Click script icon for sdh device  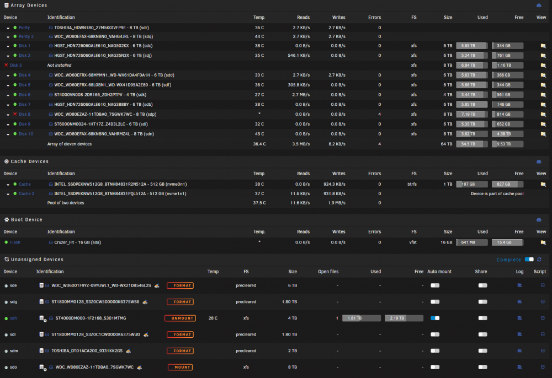pyautogui.click(x=543, y=318)
